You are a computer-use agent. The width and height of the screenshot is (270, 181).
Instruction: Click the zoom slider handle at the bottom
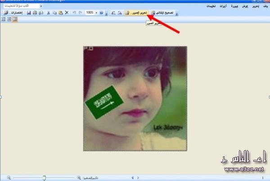click(44, 177)
